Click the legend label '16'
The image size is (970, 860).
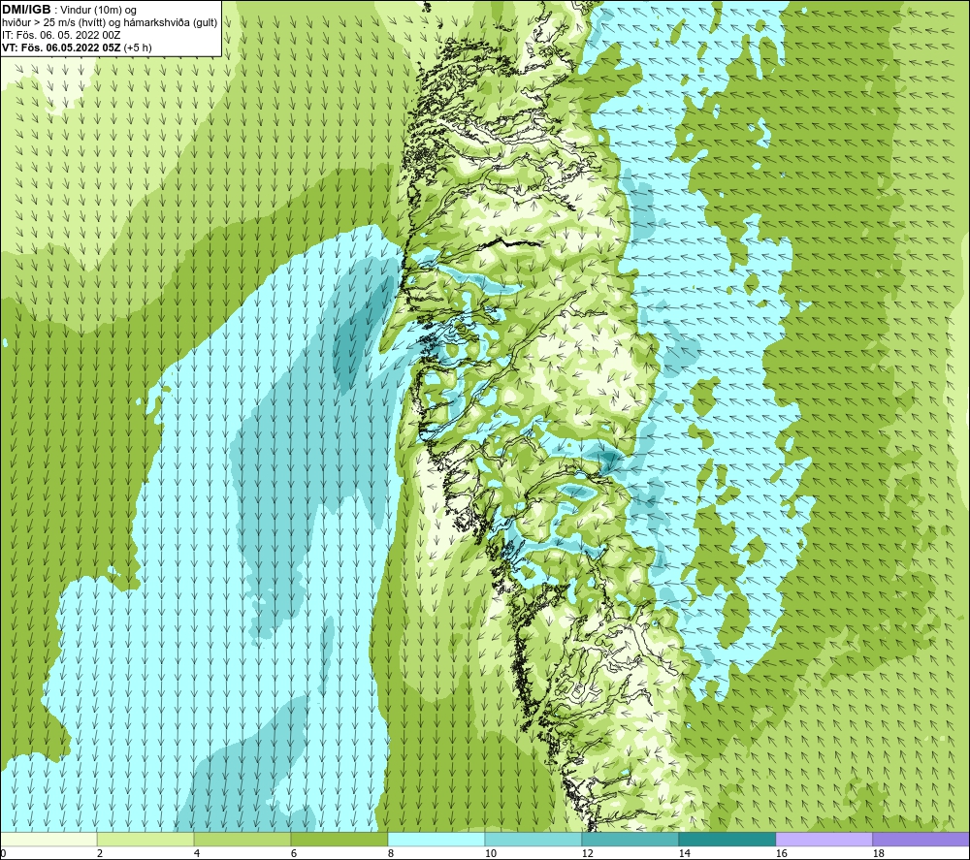tap(781, 853)
